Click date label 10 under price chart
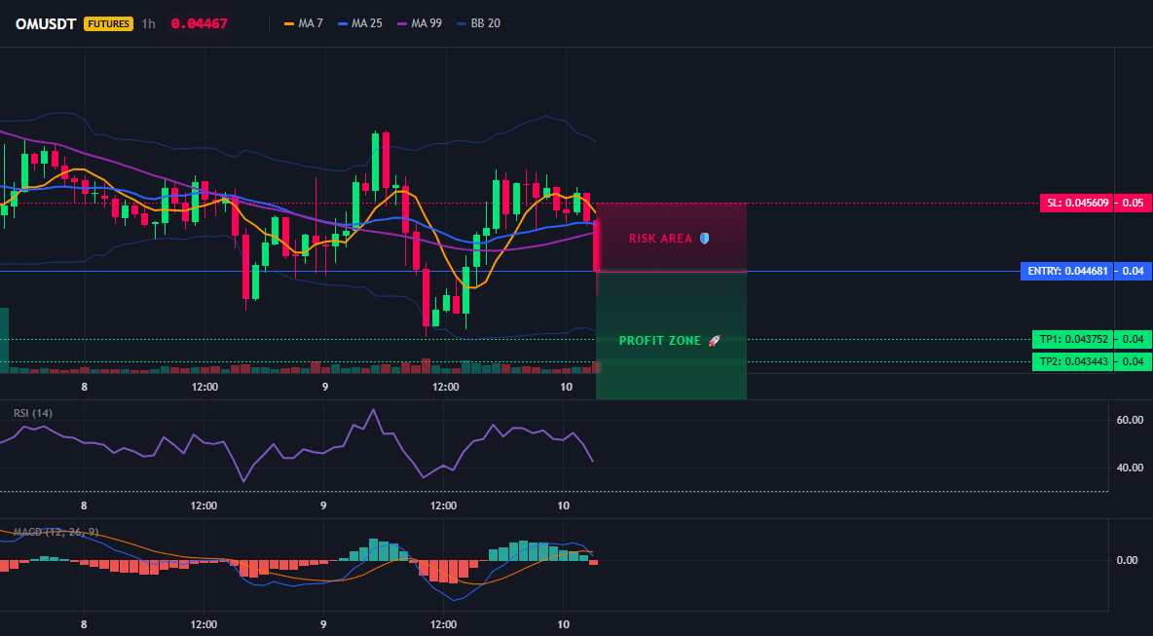1153x636 pixels. pos(566,388)
